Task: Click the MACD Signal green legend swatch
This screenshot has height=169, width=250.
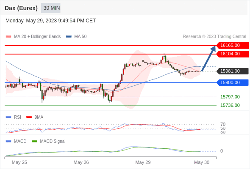Action: click(x=34, y=142)
